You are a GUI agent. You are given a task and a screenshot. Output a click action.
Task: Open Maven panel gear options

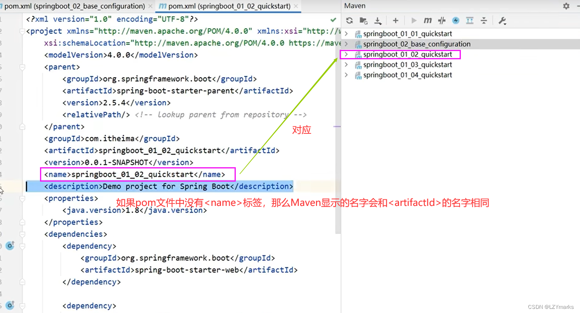pos(566,6)
